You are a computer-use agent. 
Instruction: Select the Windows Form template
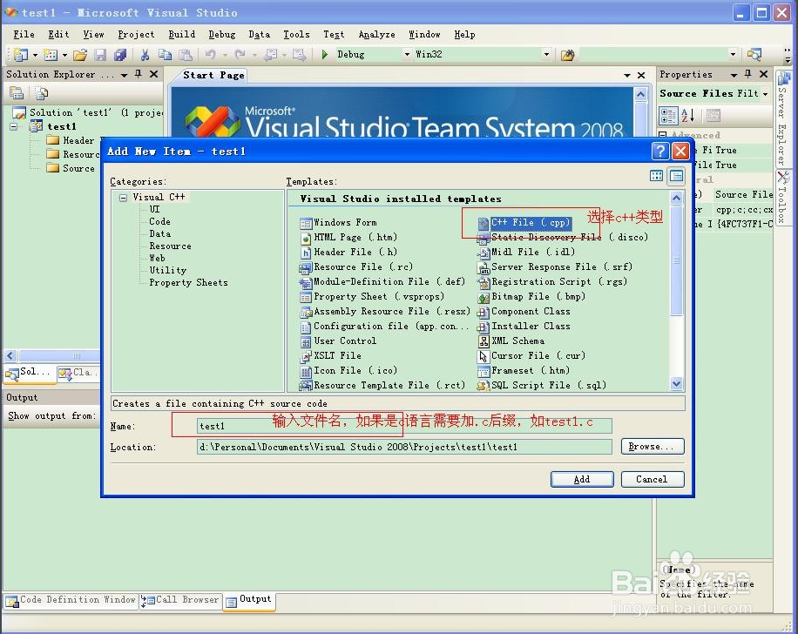(x=338, y=222)
